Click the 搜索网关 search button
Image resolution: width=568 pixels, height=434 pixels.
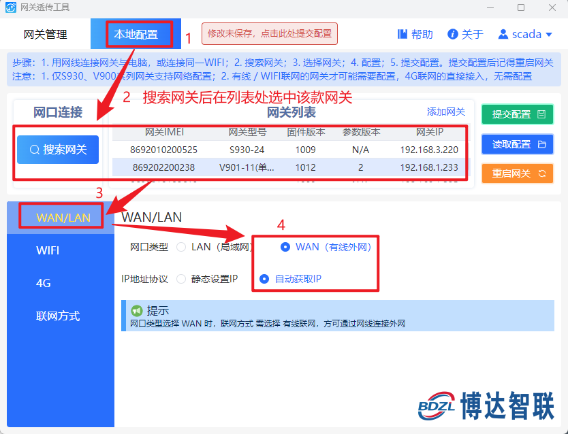pos(58,150)
